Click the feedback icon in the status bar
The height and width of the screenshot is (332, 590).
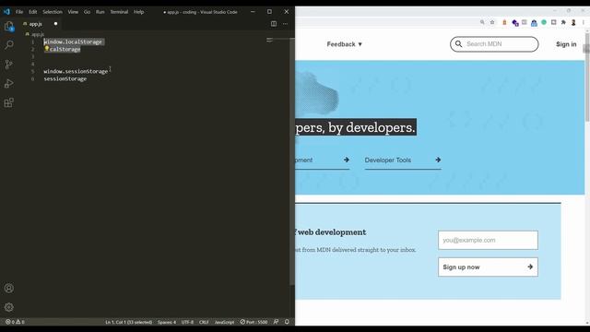point(276,322)
